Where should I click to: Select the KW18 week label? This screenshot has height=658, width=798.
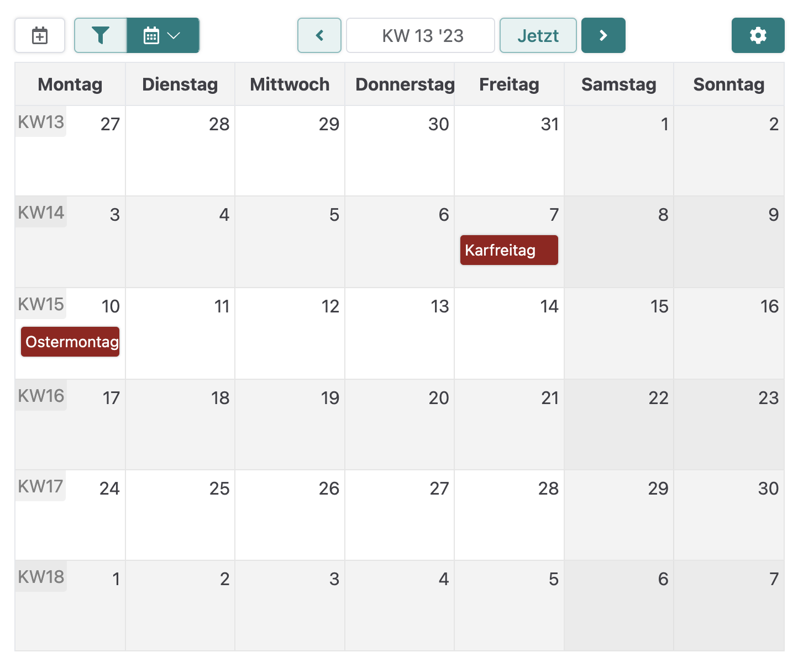[41, 577]
